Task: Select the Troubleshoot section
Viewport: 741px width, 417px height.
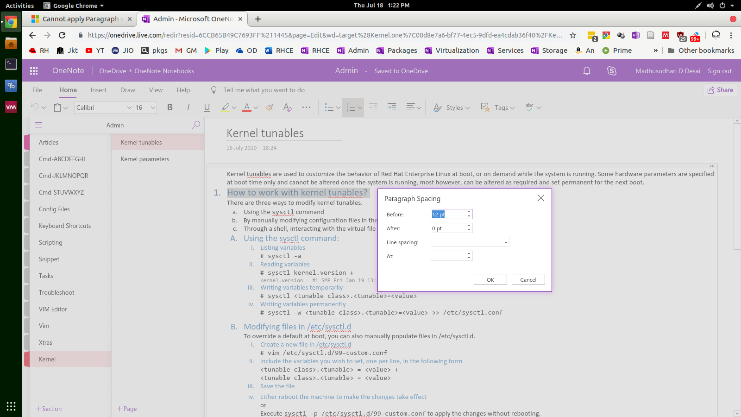Action: (57, 292)
